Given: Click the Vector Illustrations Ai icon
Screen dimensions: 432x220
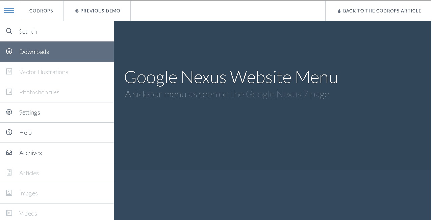Looking at the screenshot, I should tap(9, 72).
